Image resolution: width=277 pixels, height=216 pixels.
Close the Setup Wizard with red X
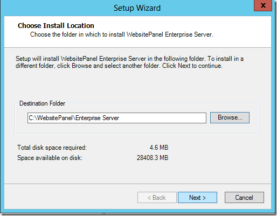click(263, 5)
